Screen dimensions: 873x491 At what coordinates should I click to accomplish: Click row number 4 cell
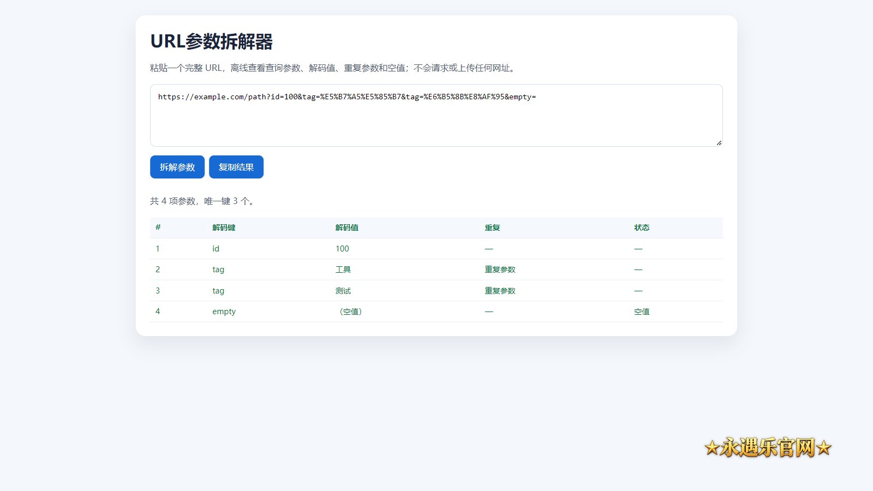pos(158,312)
